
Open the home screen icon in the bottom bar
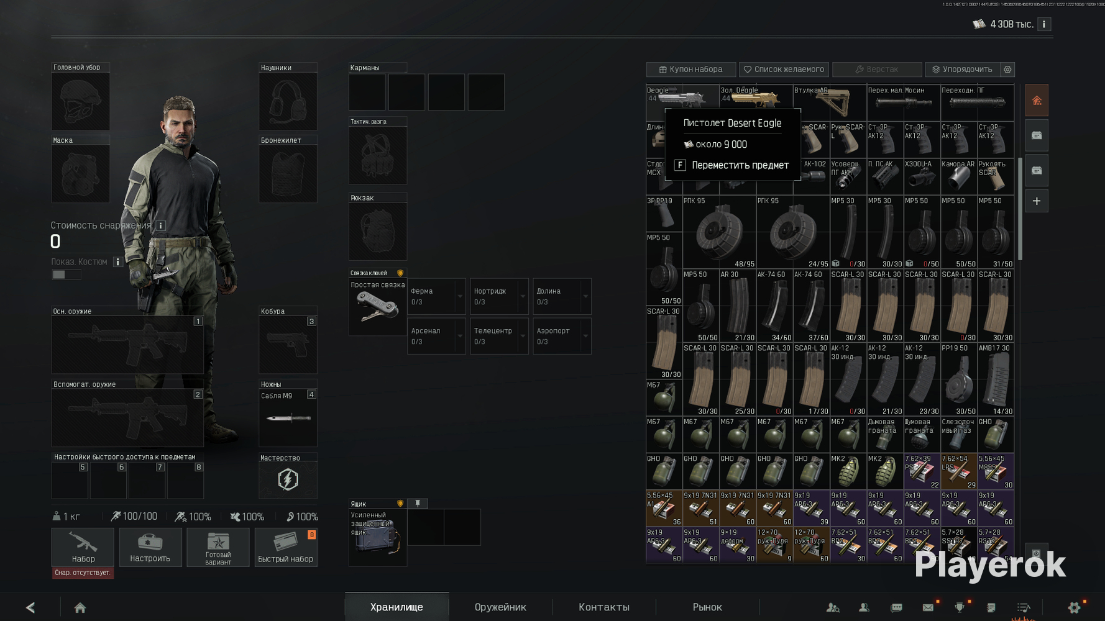click(x=80, y=607)
